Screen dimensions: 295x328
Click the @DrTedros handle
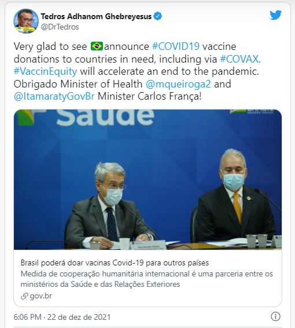coord(60,27)
